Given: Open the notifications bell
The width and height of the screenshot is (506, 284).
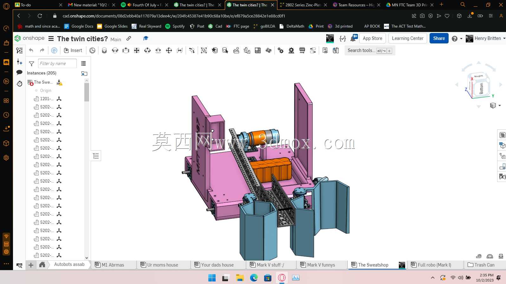Looking at the screenshot, I should tap(354, 38).
